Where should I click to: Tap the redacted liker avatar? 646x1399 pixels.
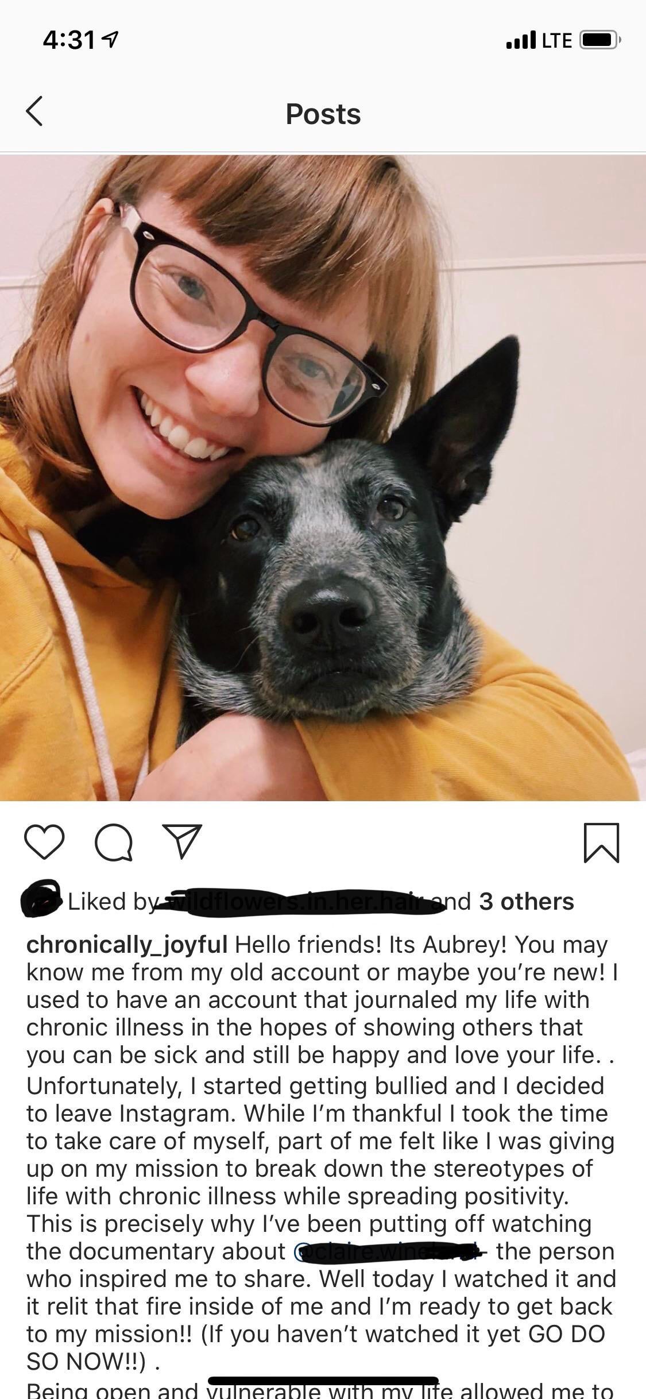(40, 899)
